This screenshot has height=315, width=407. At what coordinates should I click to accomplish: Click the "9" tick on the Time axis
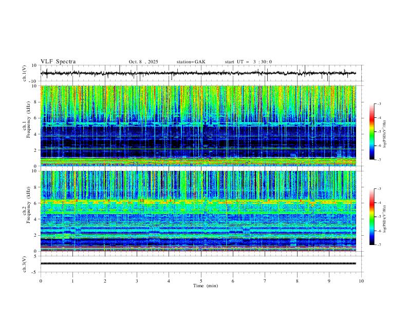coord(329,281)
